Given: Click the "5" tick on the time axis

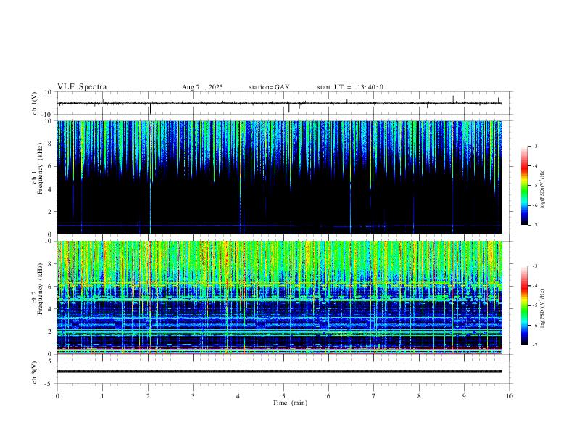Looking at the screenshot, I should pyautogui.click(x=283, y=396).
